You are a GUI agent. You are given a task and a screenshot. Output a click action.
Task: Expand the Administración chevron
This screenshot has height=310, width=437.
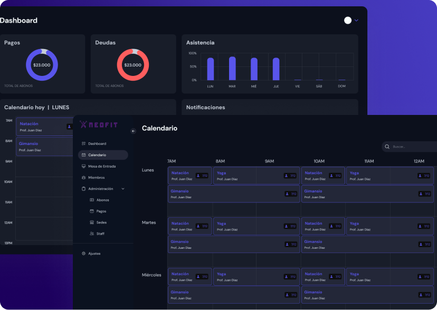123,189
